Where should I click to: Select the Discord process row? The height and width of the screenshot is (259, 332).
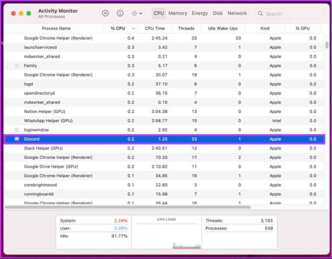pyautogui.click(x=164, y=139)
